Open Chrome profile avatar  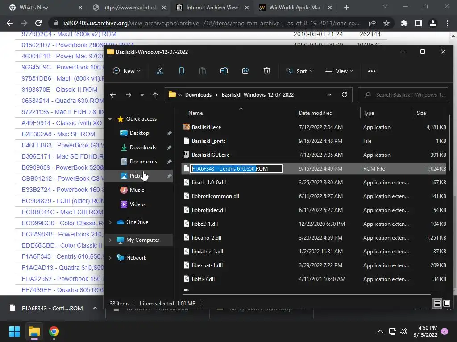(433, 23)
